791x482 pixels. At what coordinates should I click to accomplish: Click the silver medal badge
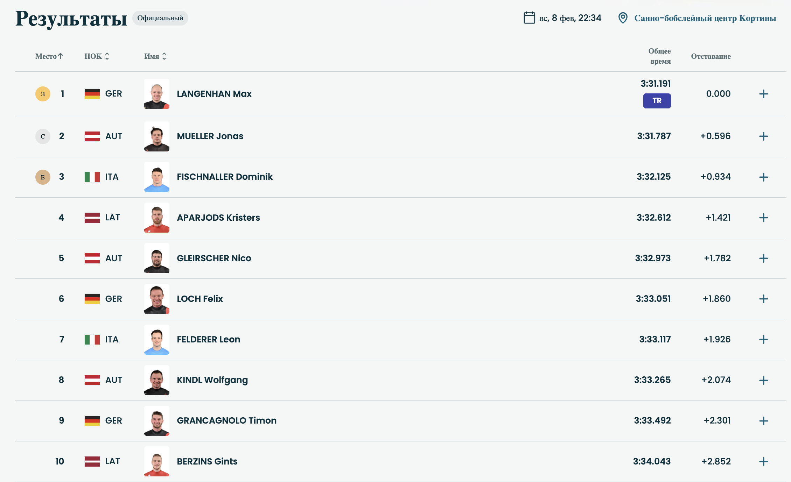pos(43,136)
